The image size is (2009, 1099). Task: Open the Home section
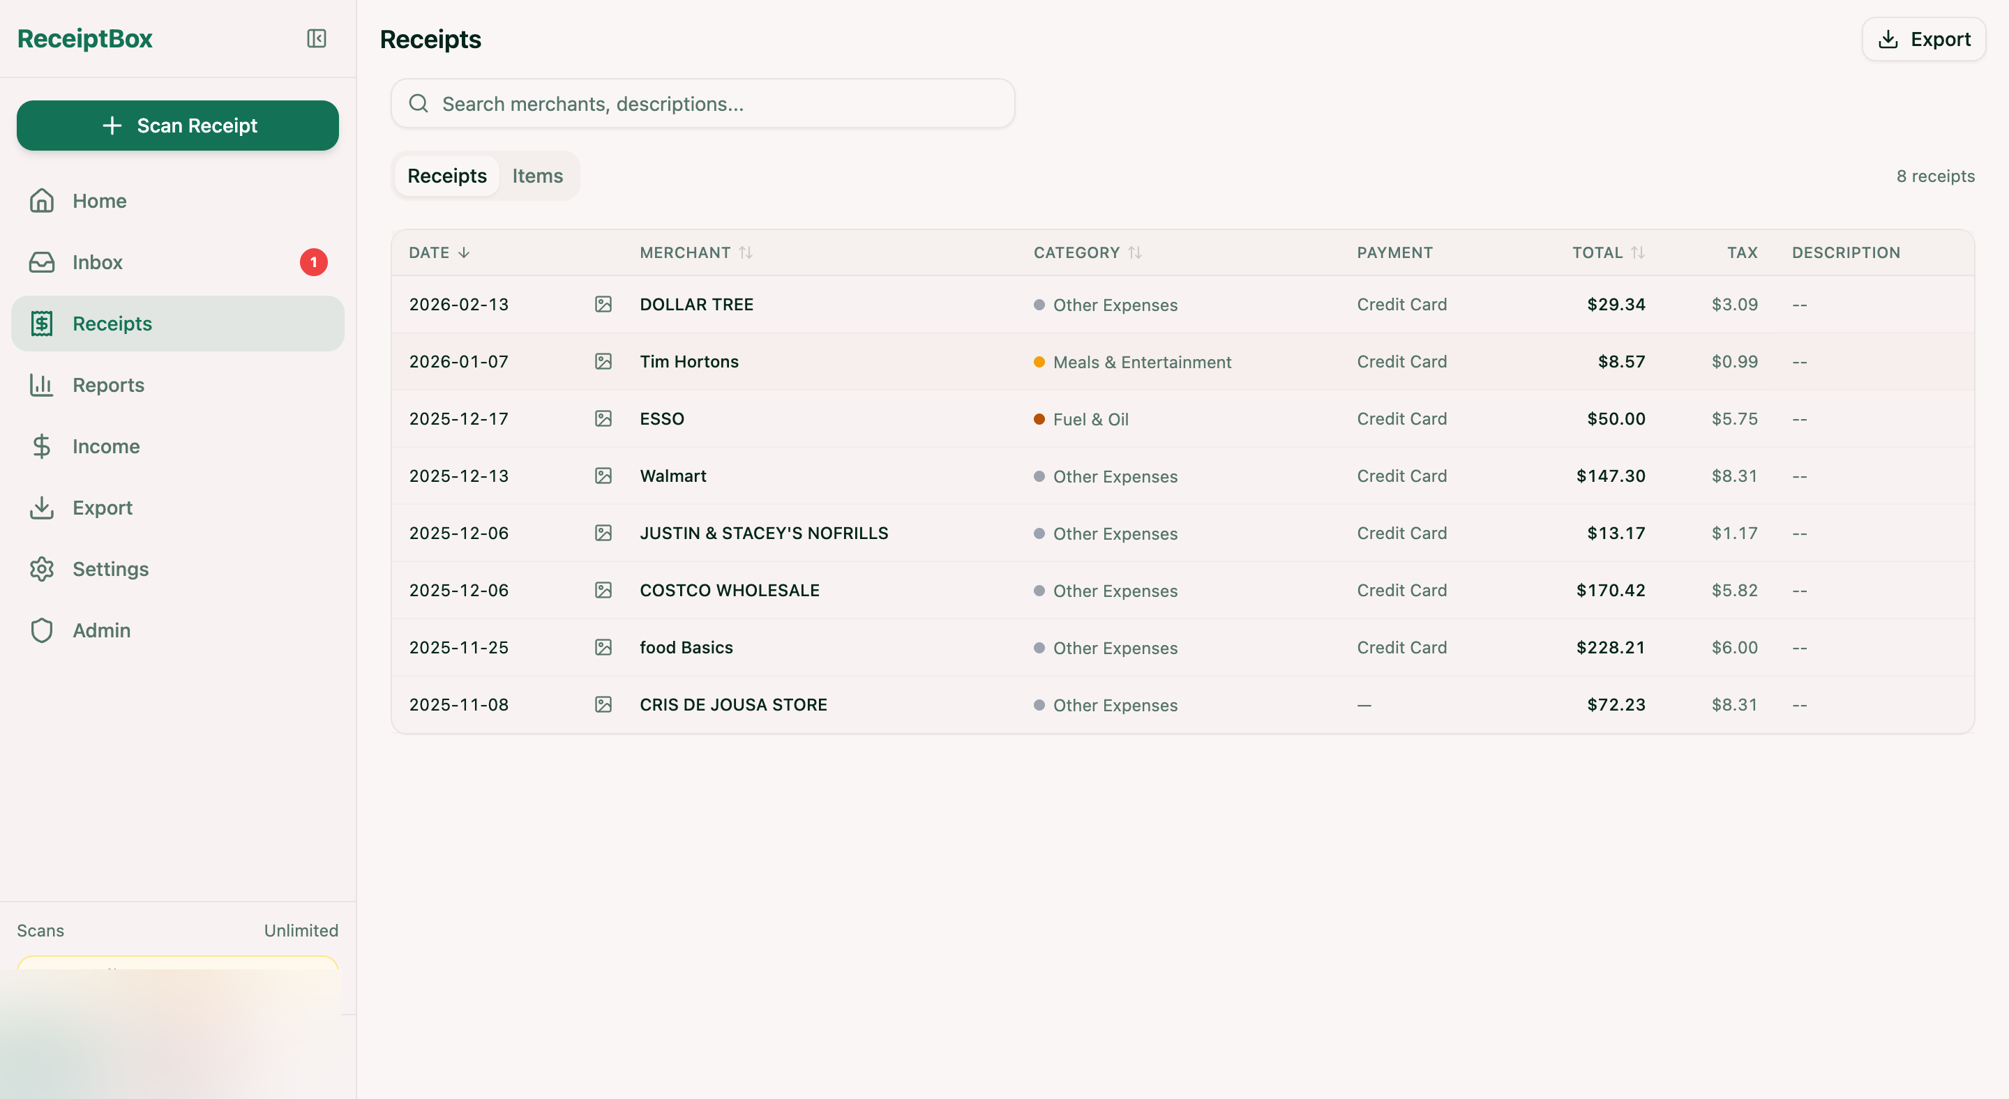[x=100, y=200]
